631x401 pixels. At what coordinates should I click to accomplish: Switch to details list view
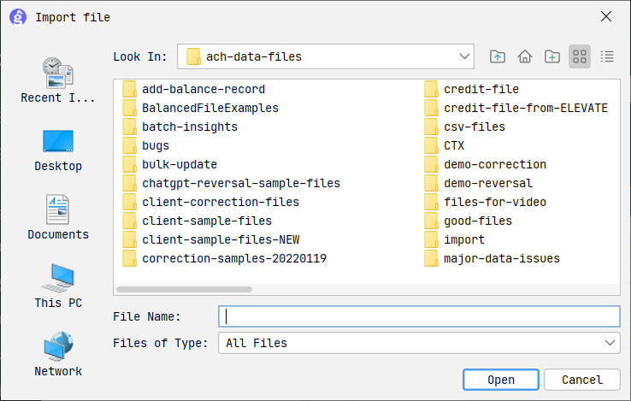coord(607,56)
